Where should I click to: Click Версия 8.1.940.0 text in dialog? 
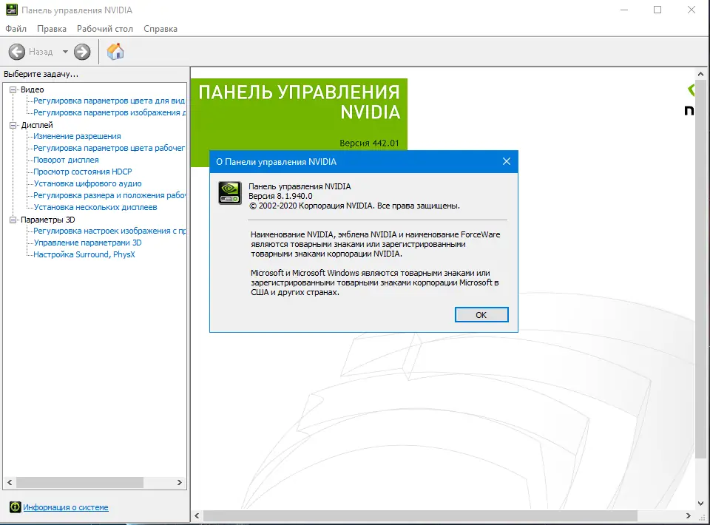click(280, 196)
